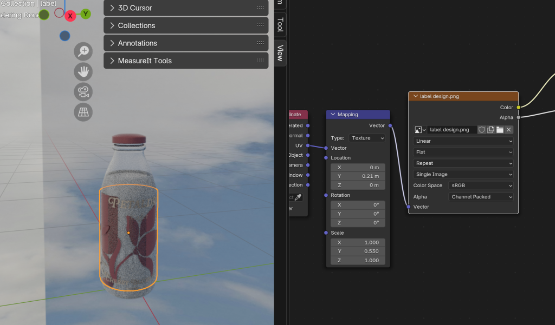
Task: Open image file with the folder icon
Action: (x=500, y=130)
